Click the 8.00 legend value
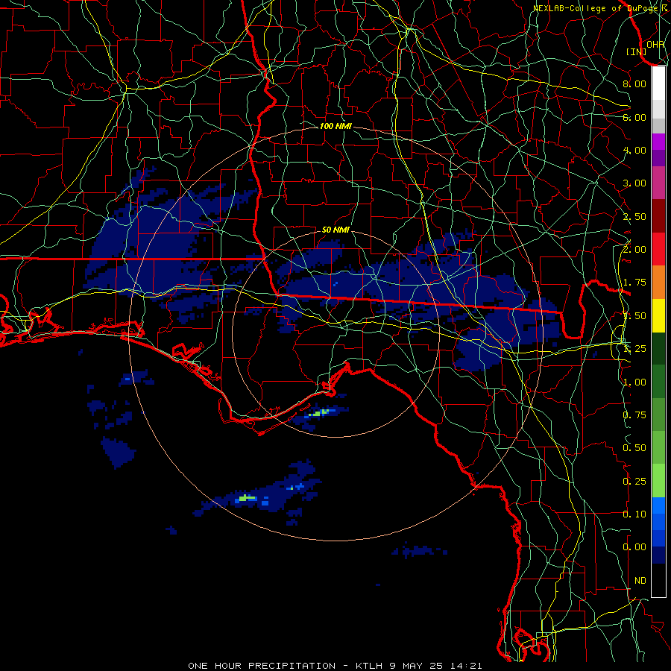This screenshot has height=671, width=671. click(634, 84)
